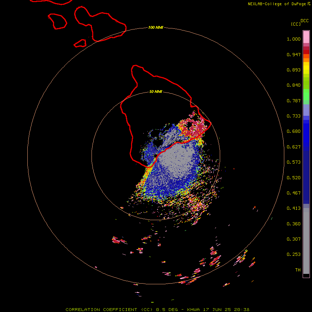Pick the periwinkle swatch beside 0.733
Screen dimensions: 312x312
(x=306, y=112)
